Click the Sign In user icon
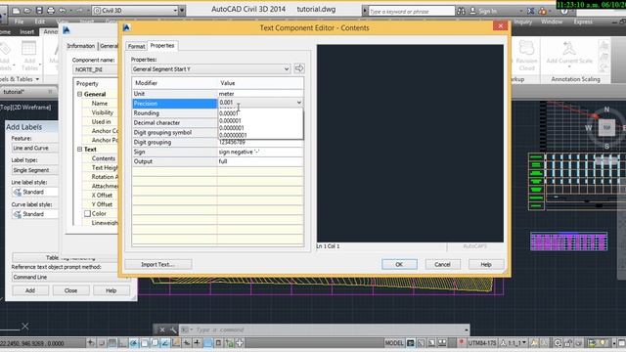The width and height of the screenshot is (626, 352). click(x=472, y=11)
